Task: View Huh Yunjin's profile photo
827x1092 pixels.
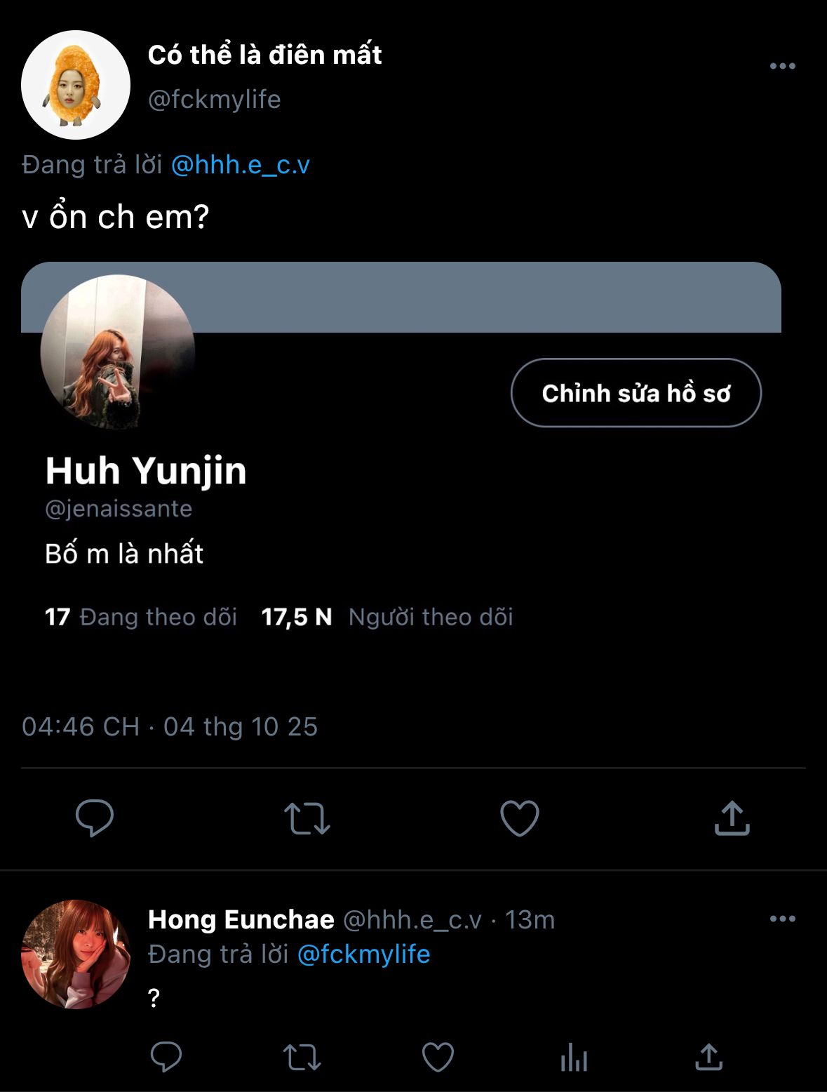Action: (x=117, y=352)
